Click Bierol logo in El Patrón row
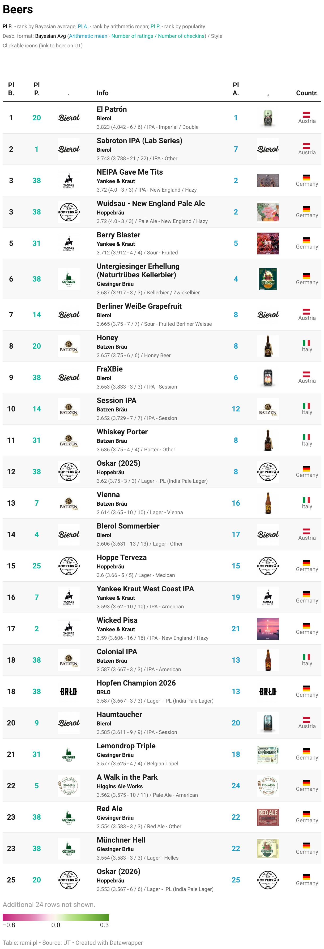324x949 pixels. (69, 118)
